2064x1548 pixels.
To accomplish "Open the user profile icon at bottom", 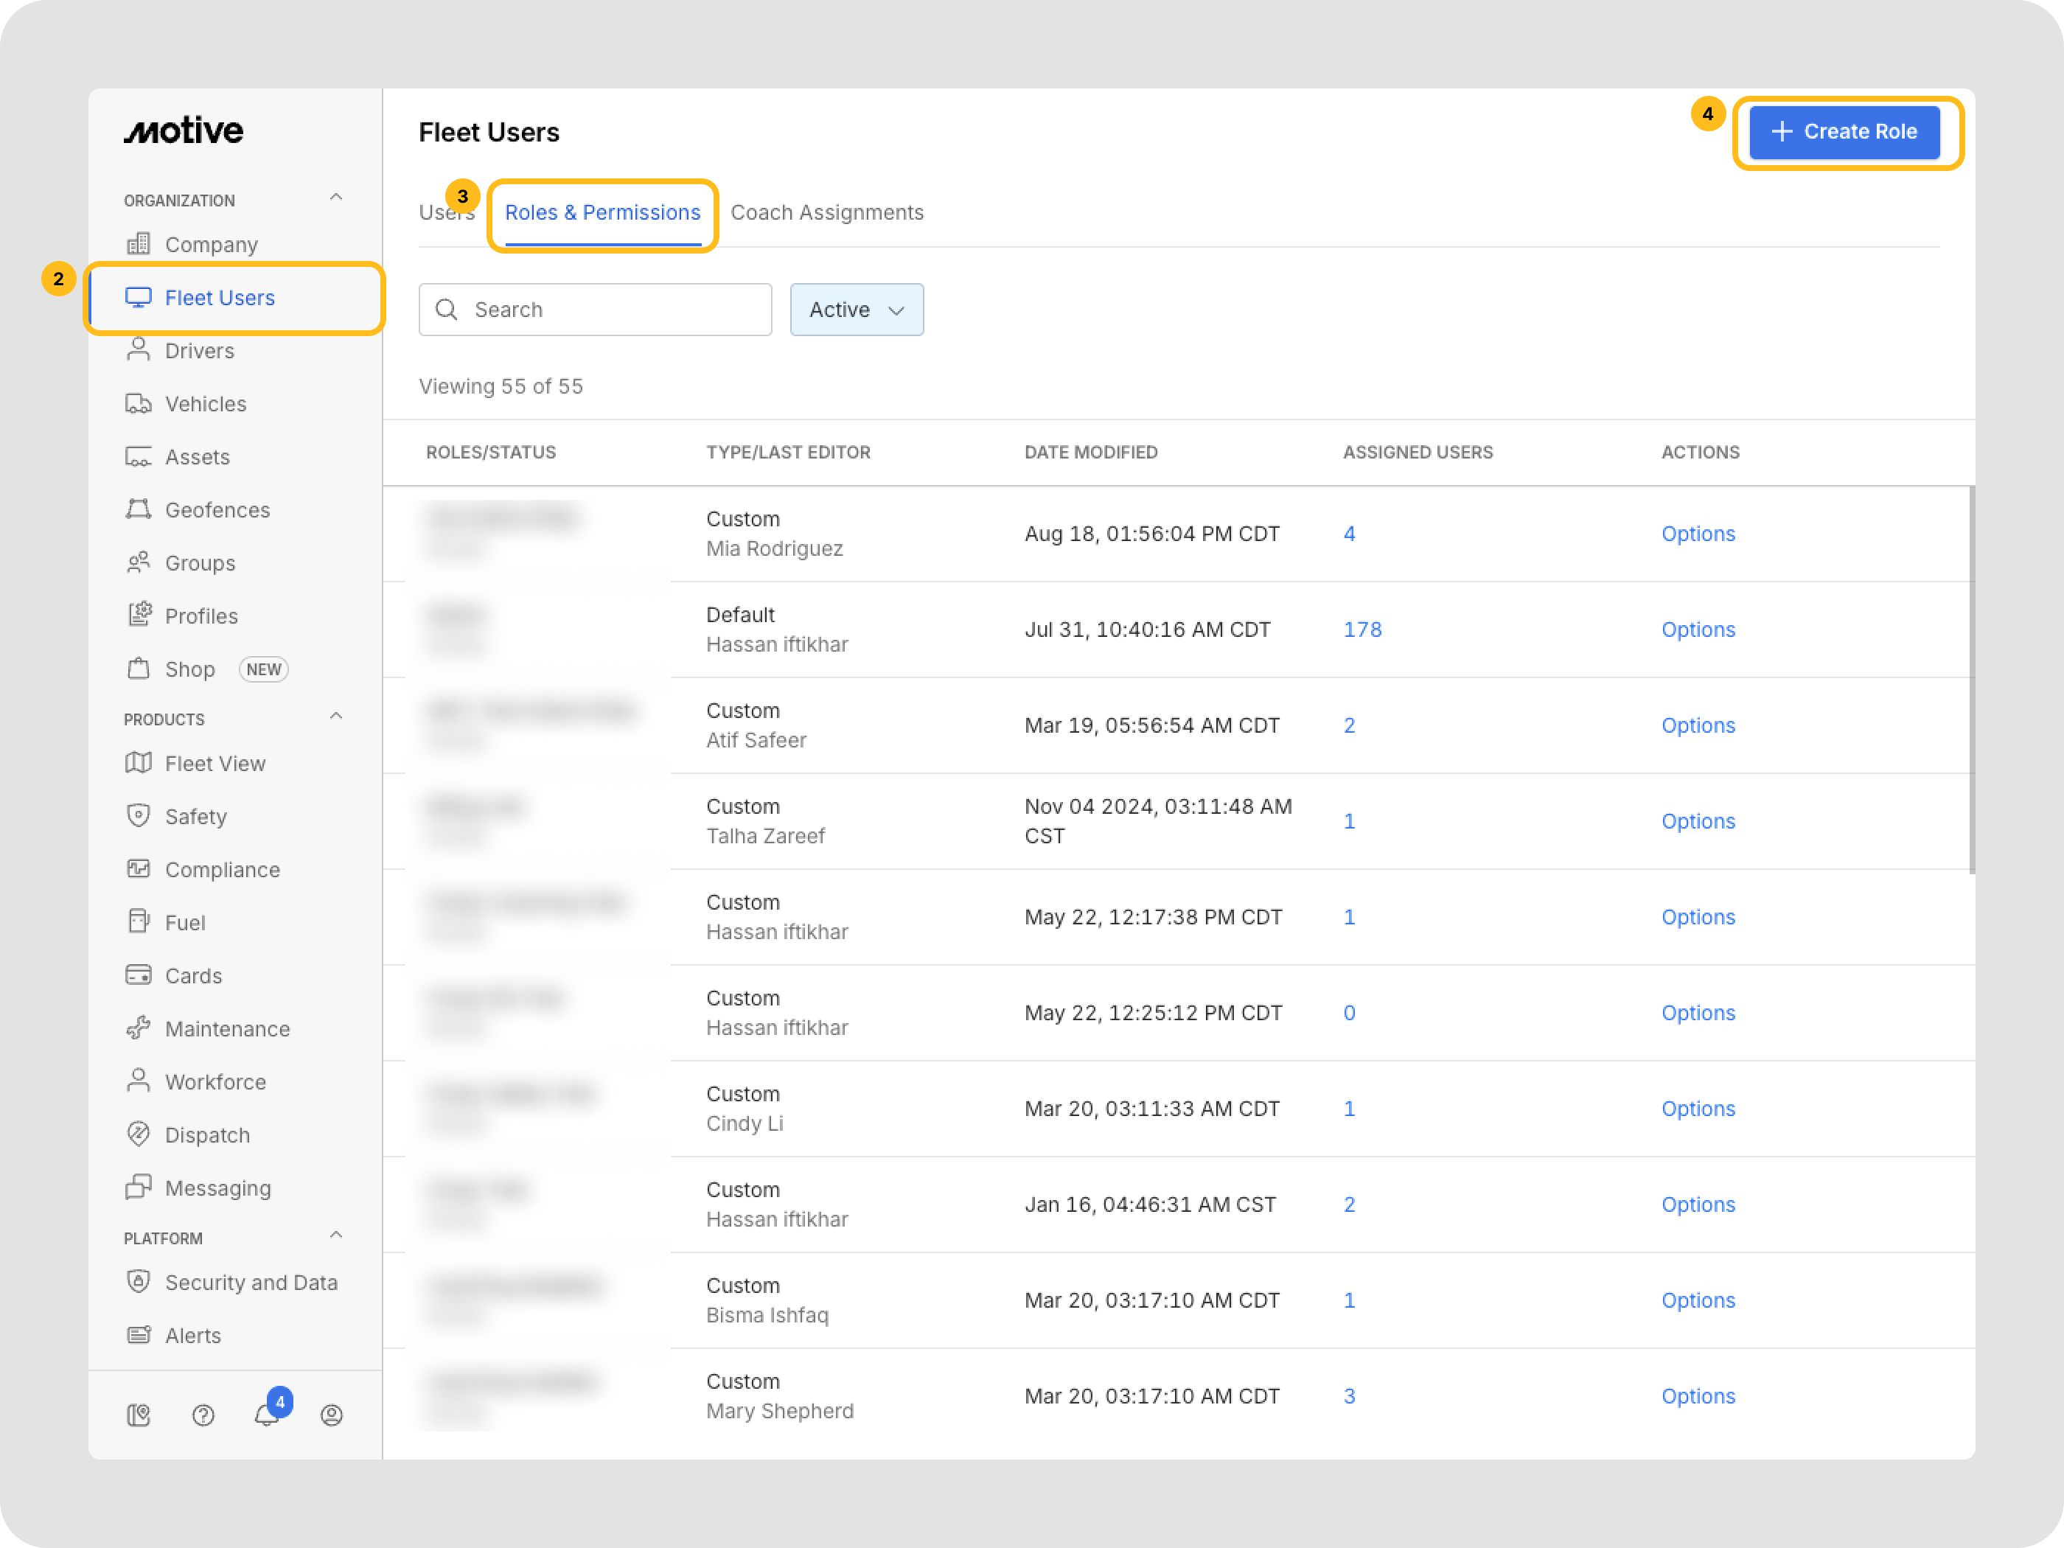I will (x=331, y=1415).
